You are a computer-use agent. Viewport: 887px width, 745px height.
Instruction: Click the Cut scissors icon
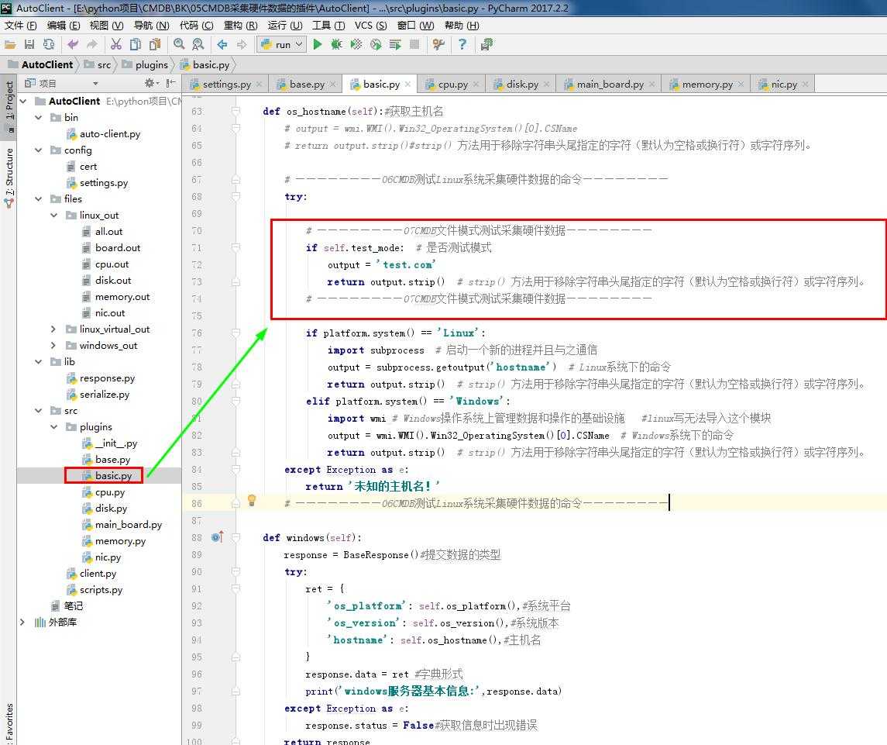point(116,44)
